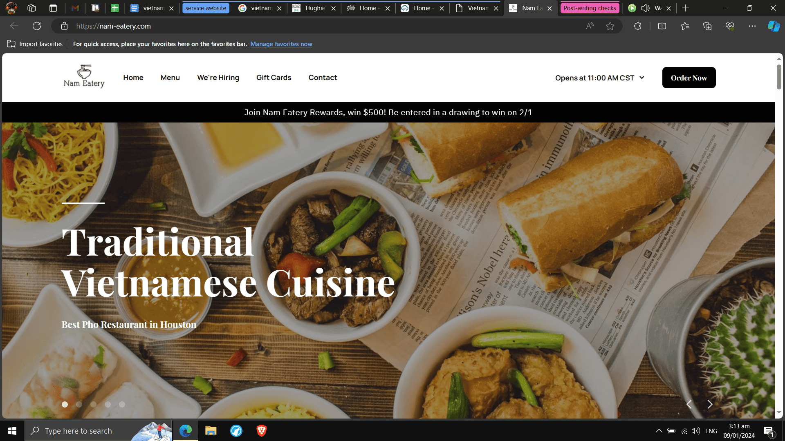Launch File Explorer from taskbar
The image size is (785, 441).
coord(211,431)
